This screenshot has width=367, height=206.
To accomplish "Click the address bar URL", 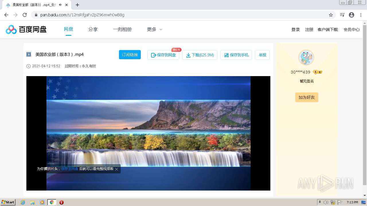I will point(82,15).
